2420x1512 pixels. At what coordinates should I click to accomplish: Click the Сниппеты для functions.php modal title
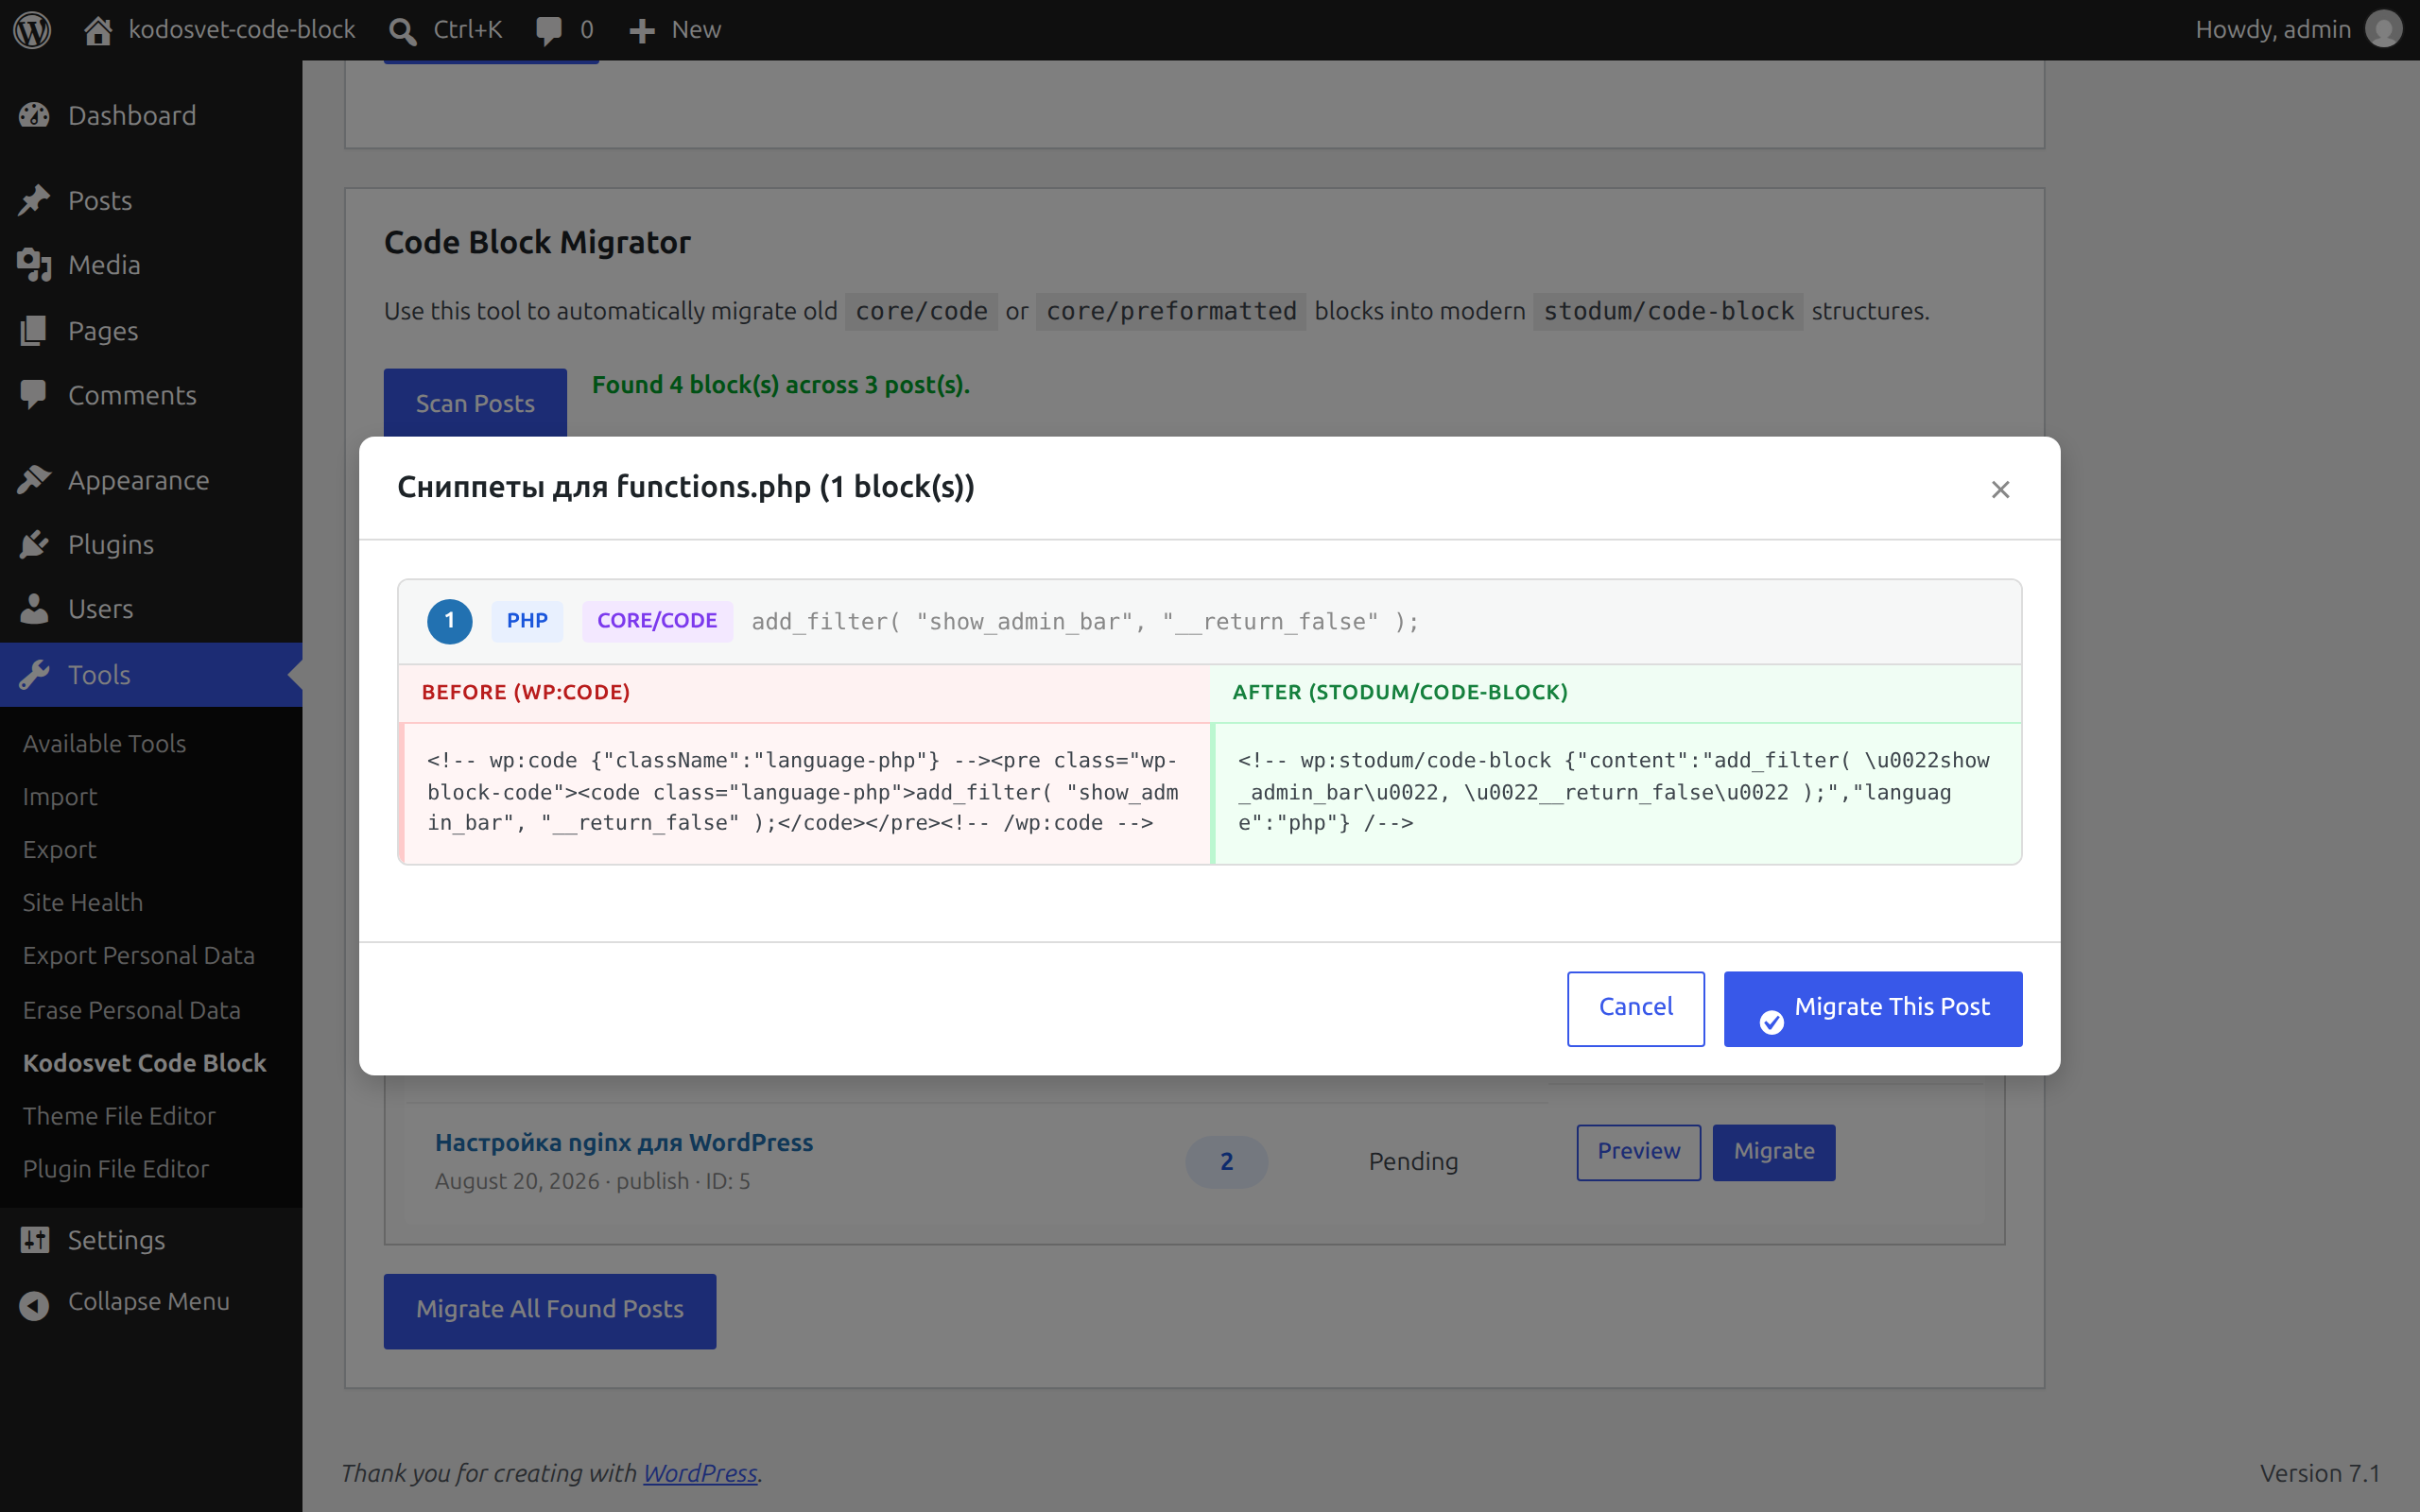click(x=686, y=487)
